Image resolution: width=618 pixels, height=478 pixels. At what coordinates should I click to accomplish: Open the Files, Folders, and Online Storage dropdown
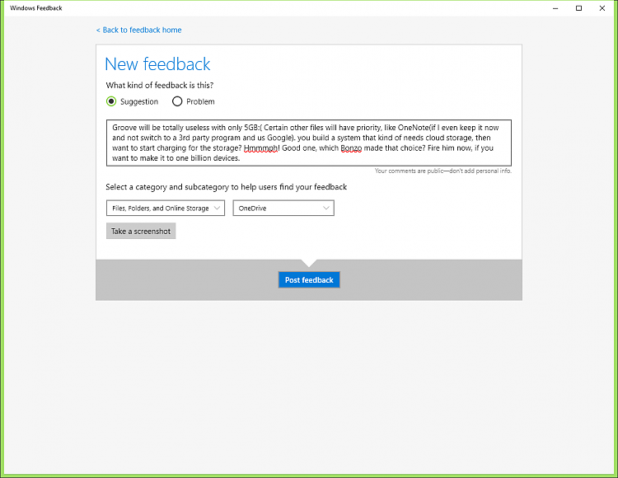point(166,208)
